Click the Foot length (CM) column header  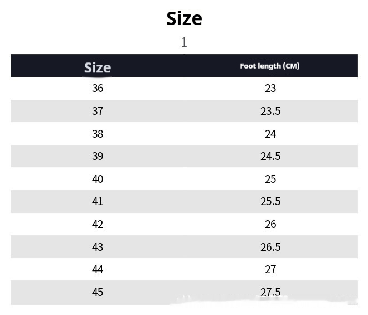click(x=270, y=66)
